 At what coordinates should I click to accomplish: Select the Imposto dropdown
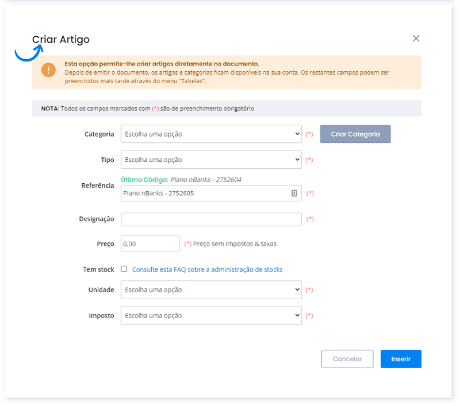click(x=211, y=315)
